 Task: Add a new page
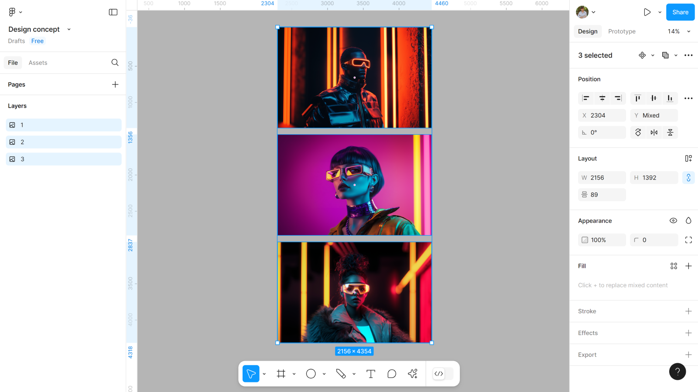(115, 84)
